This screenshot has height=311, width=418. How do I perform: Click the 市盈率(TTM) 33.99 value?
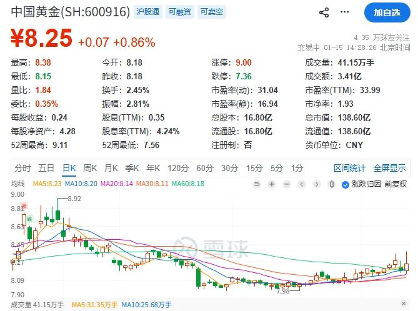pyautogui.click(x=370, y=90)
